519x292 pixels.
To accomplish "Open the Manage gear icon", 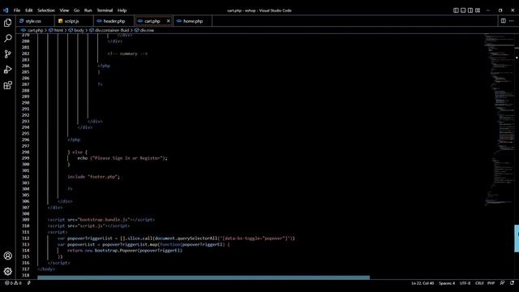I will click(x=7, y=272).
